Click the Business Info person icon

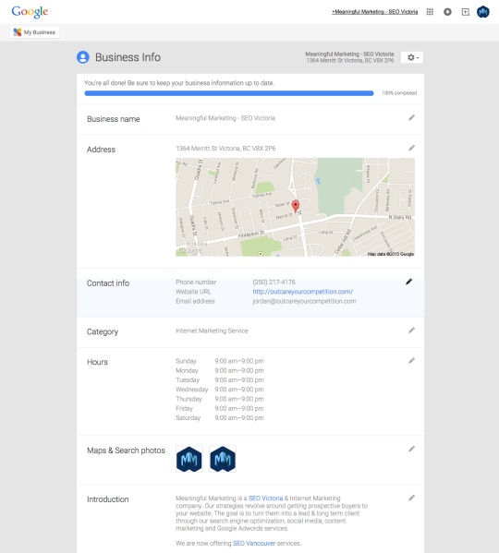click(83, 57)
